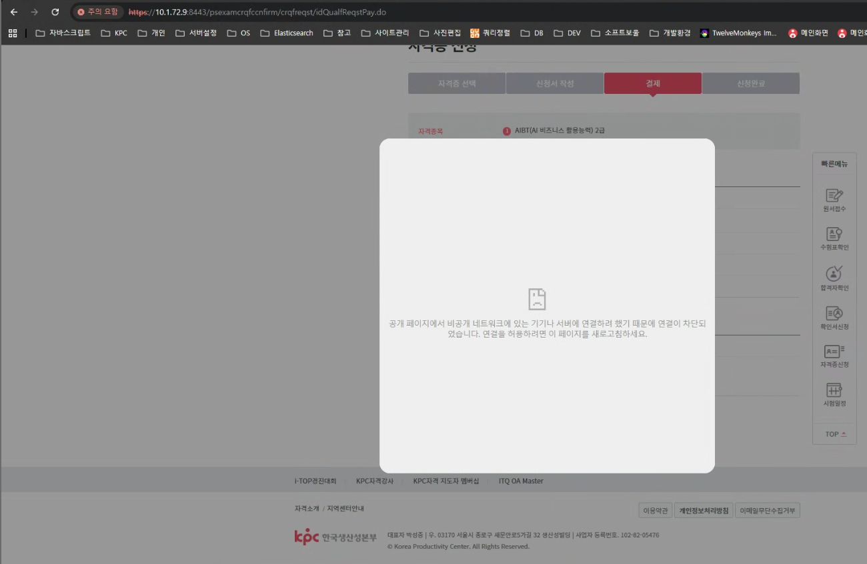This screenshot has height=564, width=867.
Task: Open the 쿼리정렬 bookmark
Action: point(490,33)
